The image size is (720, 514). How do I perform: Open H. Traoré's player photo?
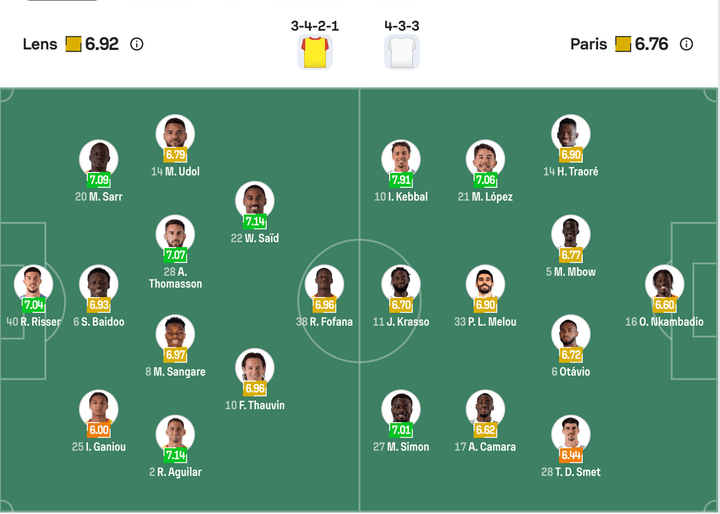(571, 132)
